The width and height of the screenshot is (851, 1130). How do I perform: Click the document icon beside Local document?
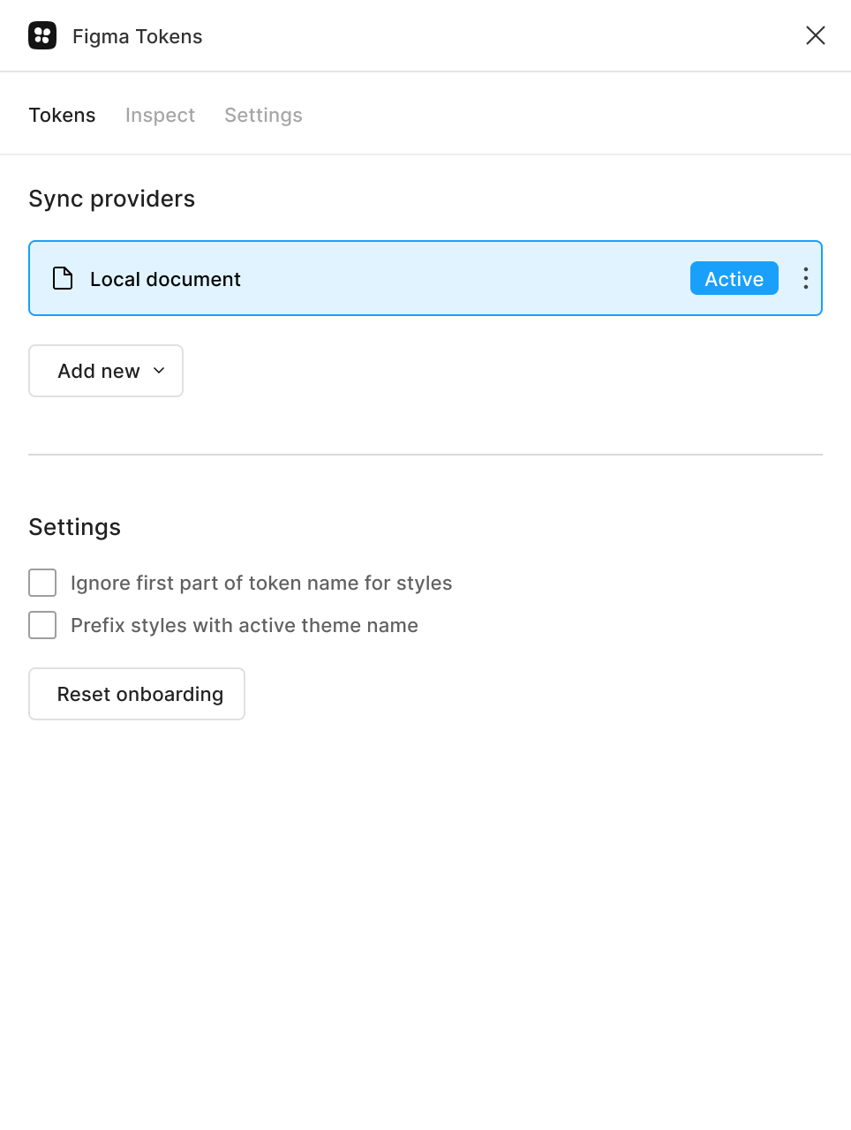pyautogui.click(x=62, y=278)
